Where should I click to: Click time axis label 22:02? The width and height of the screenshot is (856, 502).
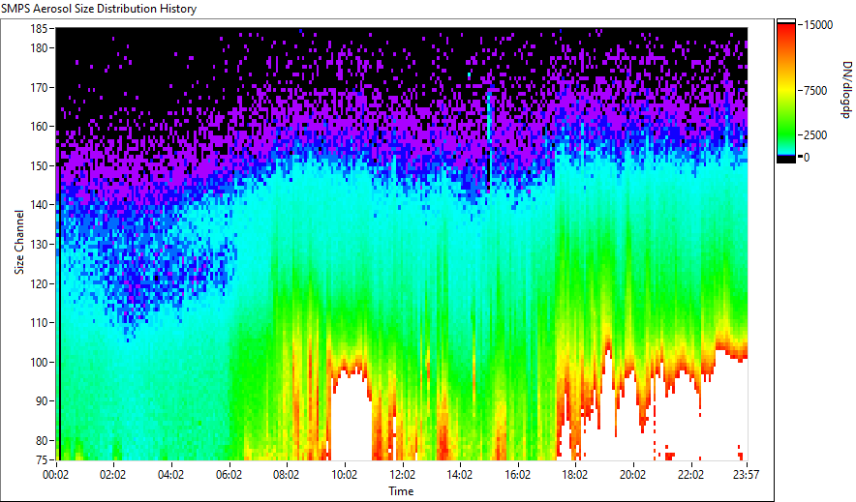tap(690, 475)
